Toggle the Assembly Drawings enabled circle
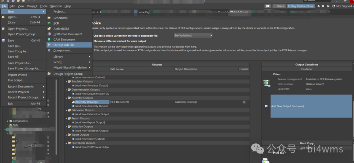The image size is (354, 163). (x=244, y=102)
